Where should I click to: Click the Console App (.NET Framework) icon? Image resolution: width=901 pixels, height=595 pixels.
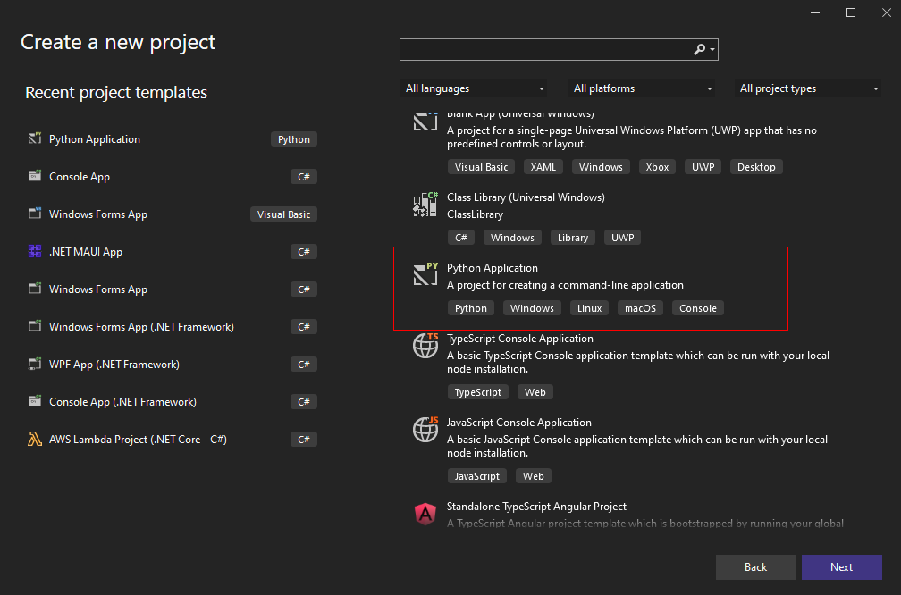pos(35,401)
